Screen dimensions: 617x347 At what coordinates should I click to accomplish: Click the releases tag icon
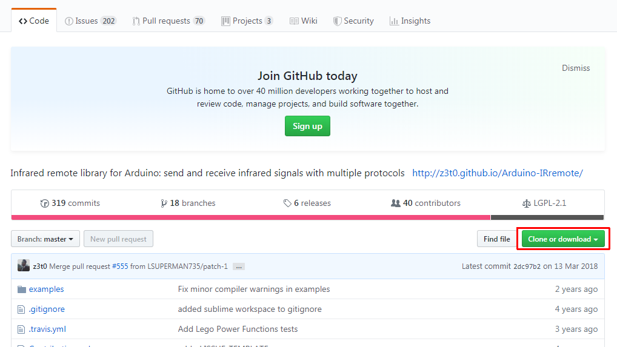pyautogui.click(x=287, y=203)
